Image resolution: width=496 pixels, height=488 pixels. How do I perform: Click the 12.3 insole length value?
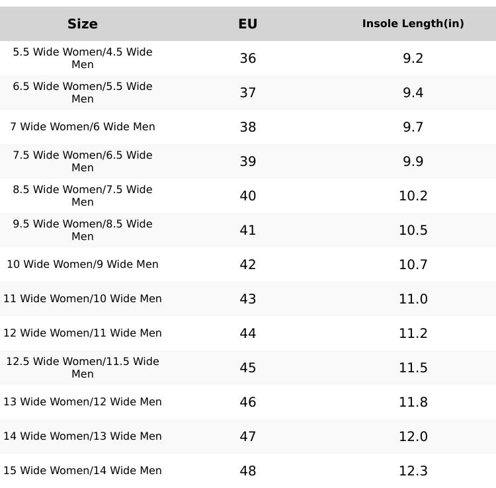[x=413, y=471]
